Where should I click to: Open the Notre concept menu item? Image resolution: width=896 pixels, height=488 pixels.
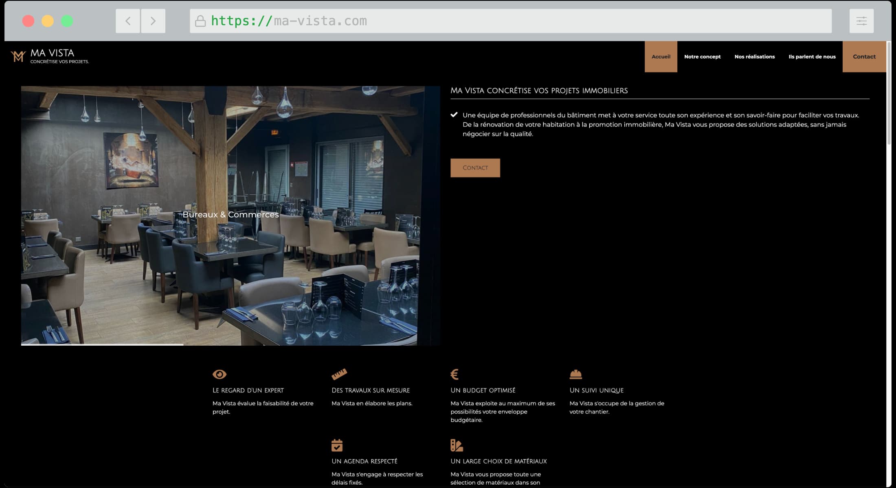702,57
